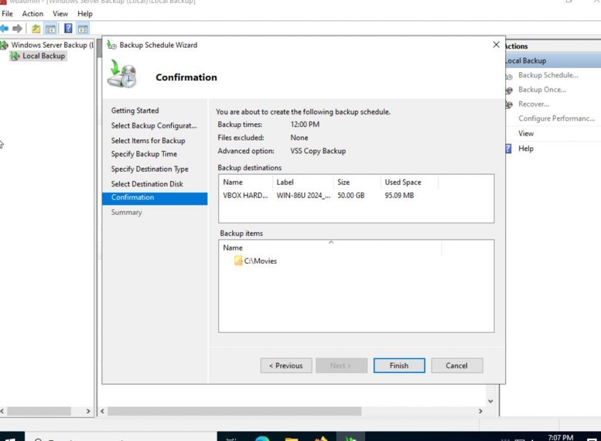Click the Export List folder icon in toolbar
This screenshot has width=601, height=441.
point(36,28)
